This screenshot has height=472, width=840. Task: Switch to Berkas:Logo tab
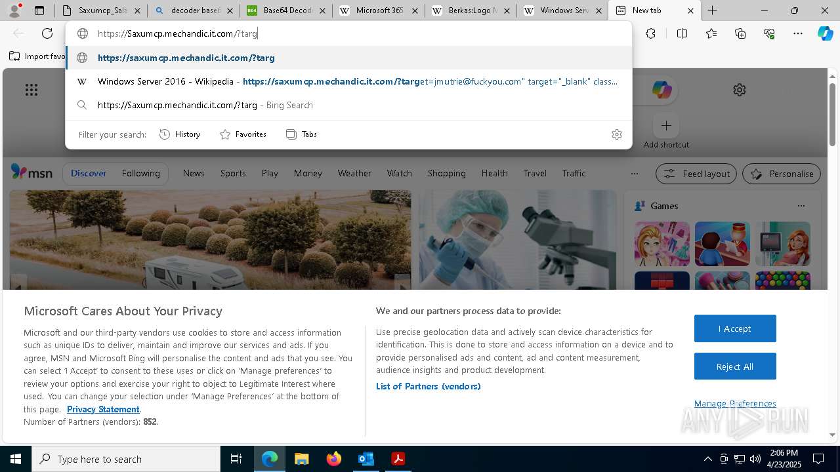click(x=471, y=10)
